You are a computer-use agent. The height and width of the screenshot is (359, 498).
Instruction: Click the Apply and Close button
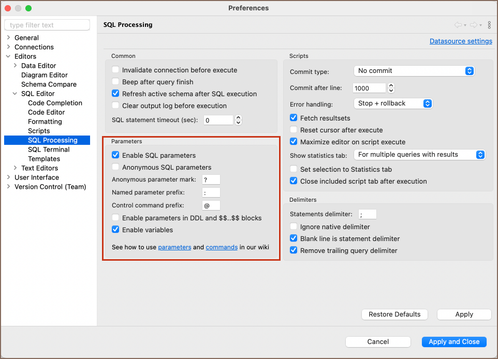(x=454, y=341)
